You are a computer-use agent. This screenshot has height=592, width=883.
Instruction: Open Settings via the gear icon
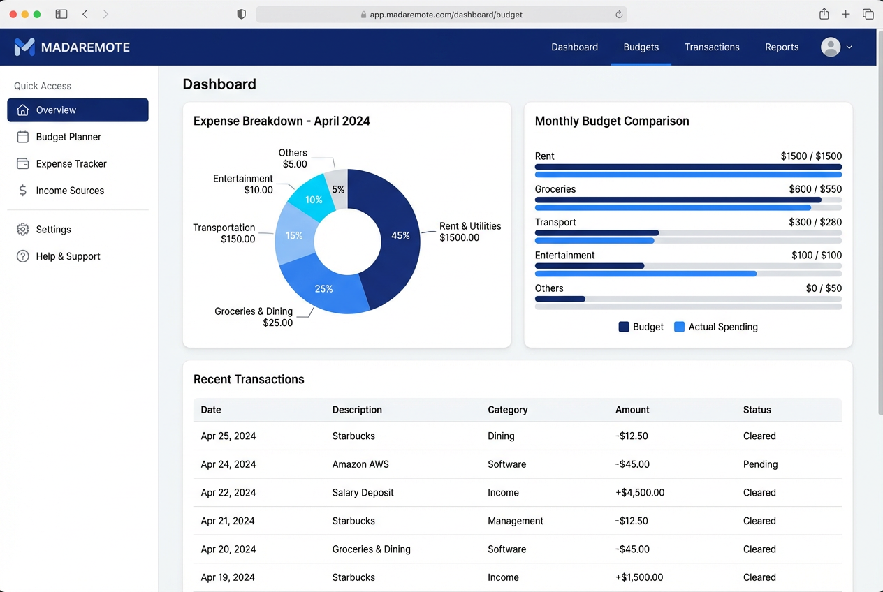pyautogui.click(x=22, y=229)
